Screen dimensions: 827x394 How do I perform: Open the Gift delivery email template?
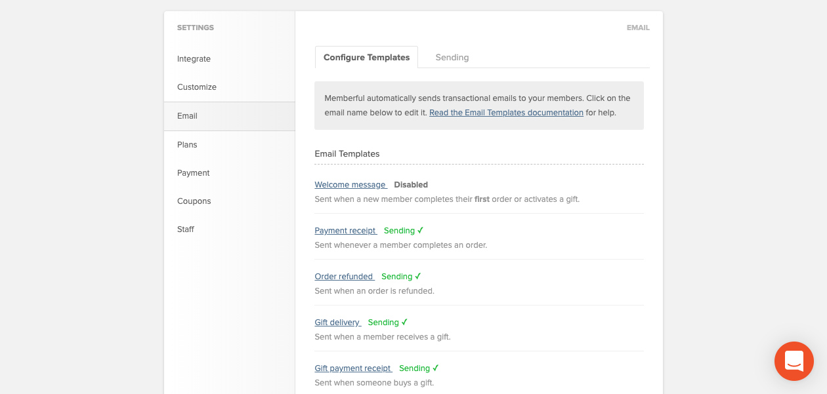(x=337, y=323)
